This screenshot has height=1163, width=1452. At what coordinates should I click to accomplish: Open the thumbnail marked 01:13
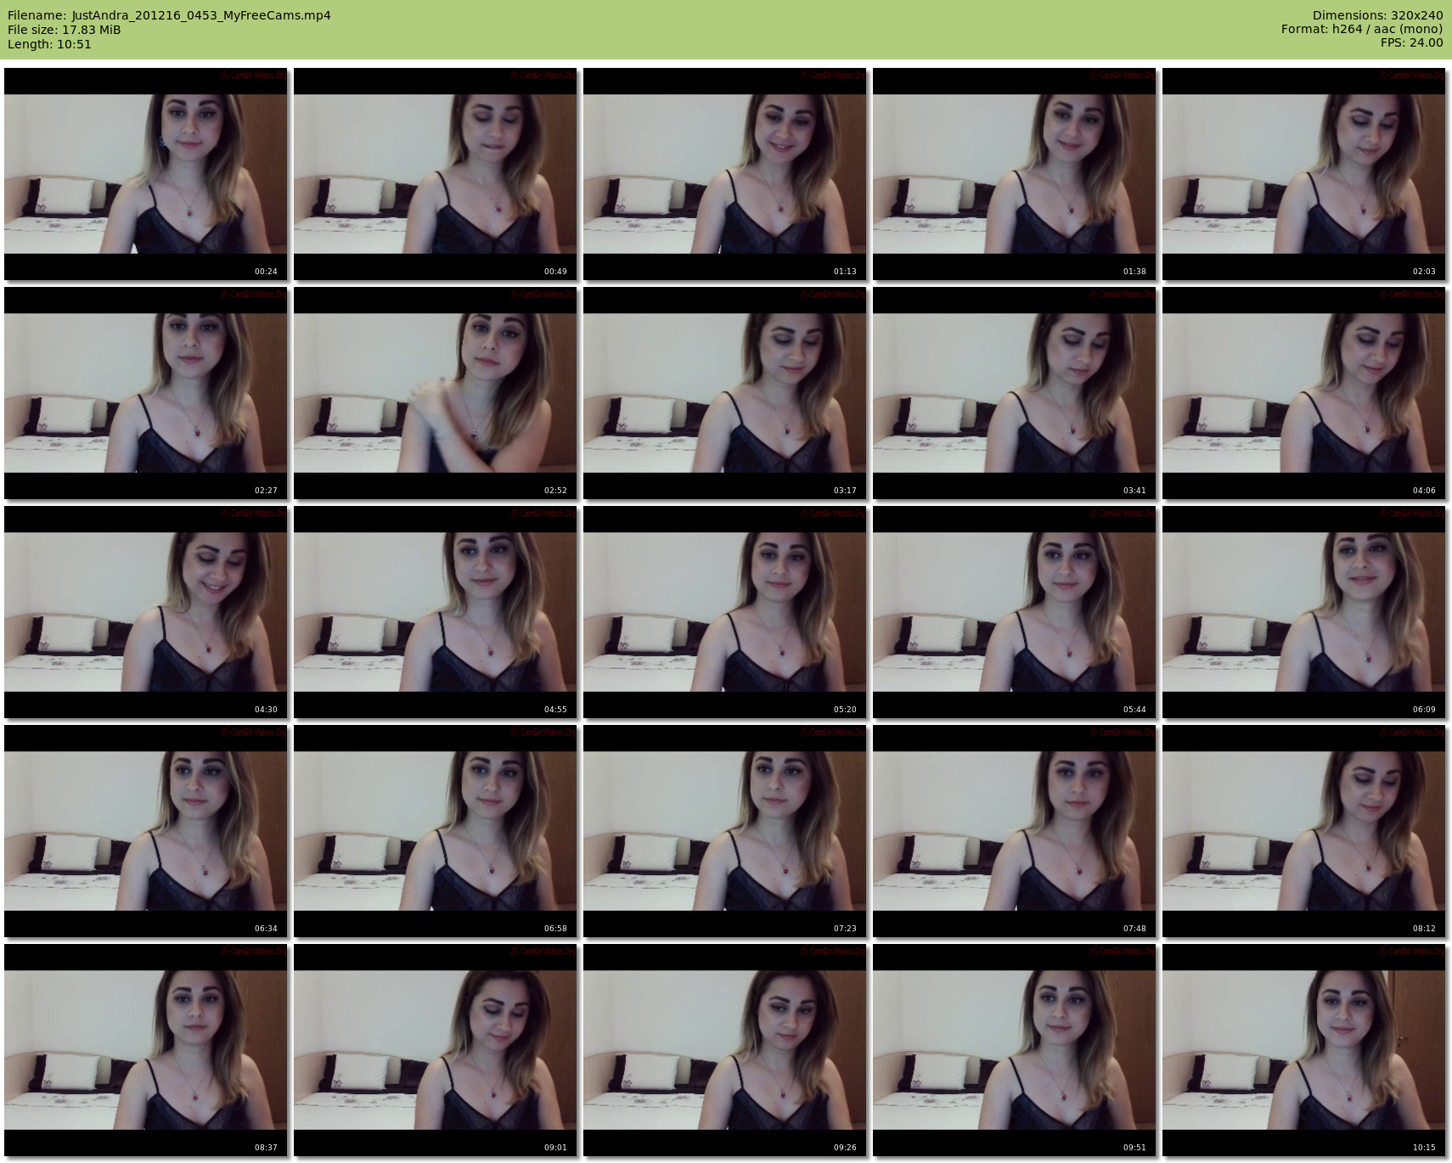(x=724, y=174)
